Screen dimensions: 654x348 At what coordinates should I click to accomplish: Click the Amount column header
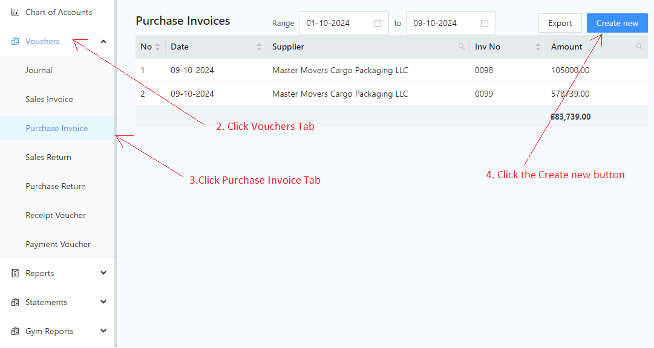tap(597, 47)
